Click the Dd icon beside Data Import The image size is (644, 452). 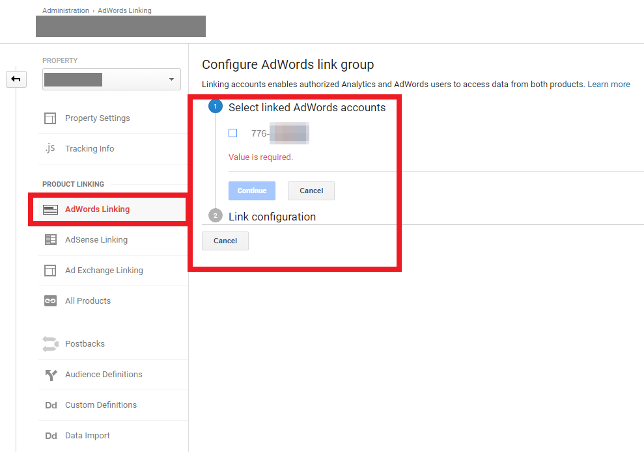[x=51, y=436]
